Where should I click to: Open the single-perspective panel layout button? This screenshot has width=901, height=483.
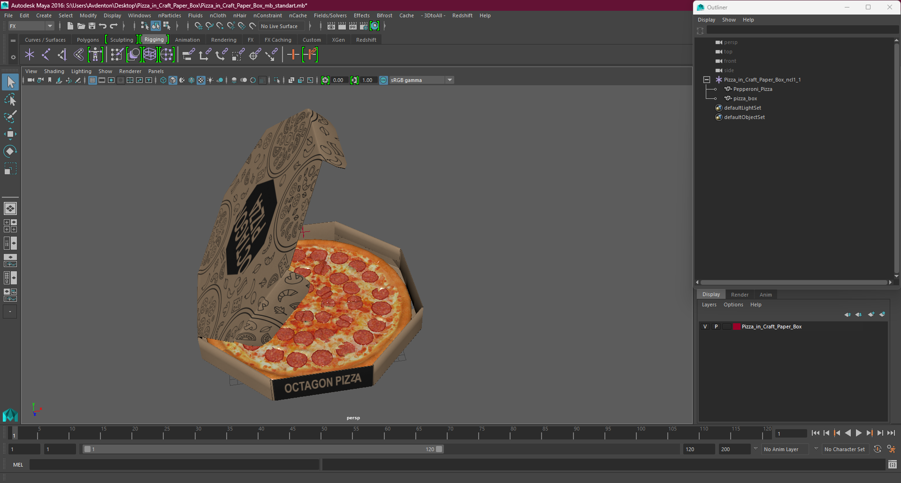[x=10, y=208]
